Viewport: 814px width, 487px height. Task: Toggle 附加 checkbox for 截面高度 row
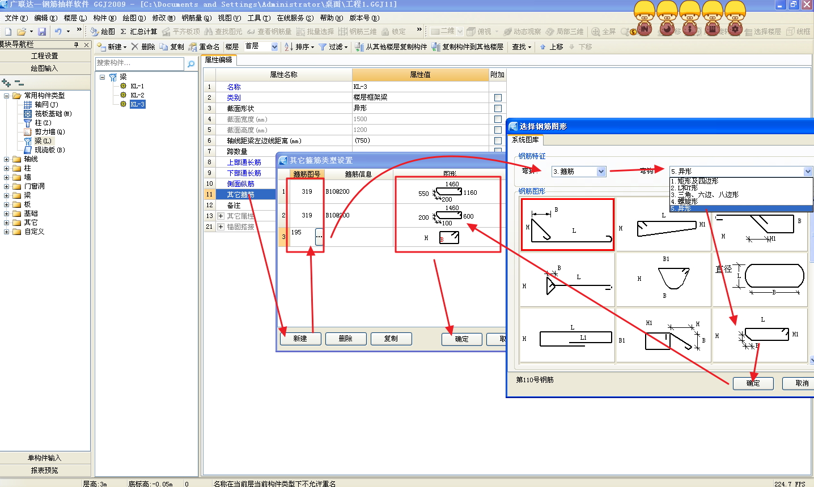point(498,130)
